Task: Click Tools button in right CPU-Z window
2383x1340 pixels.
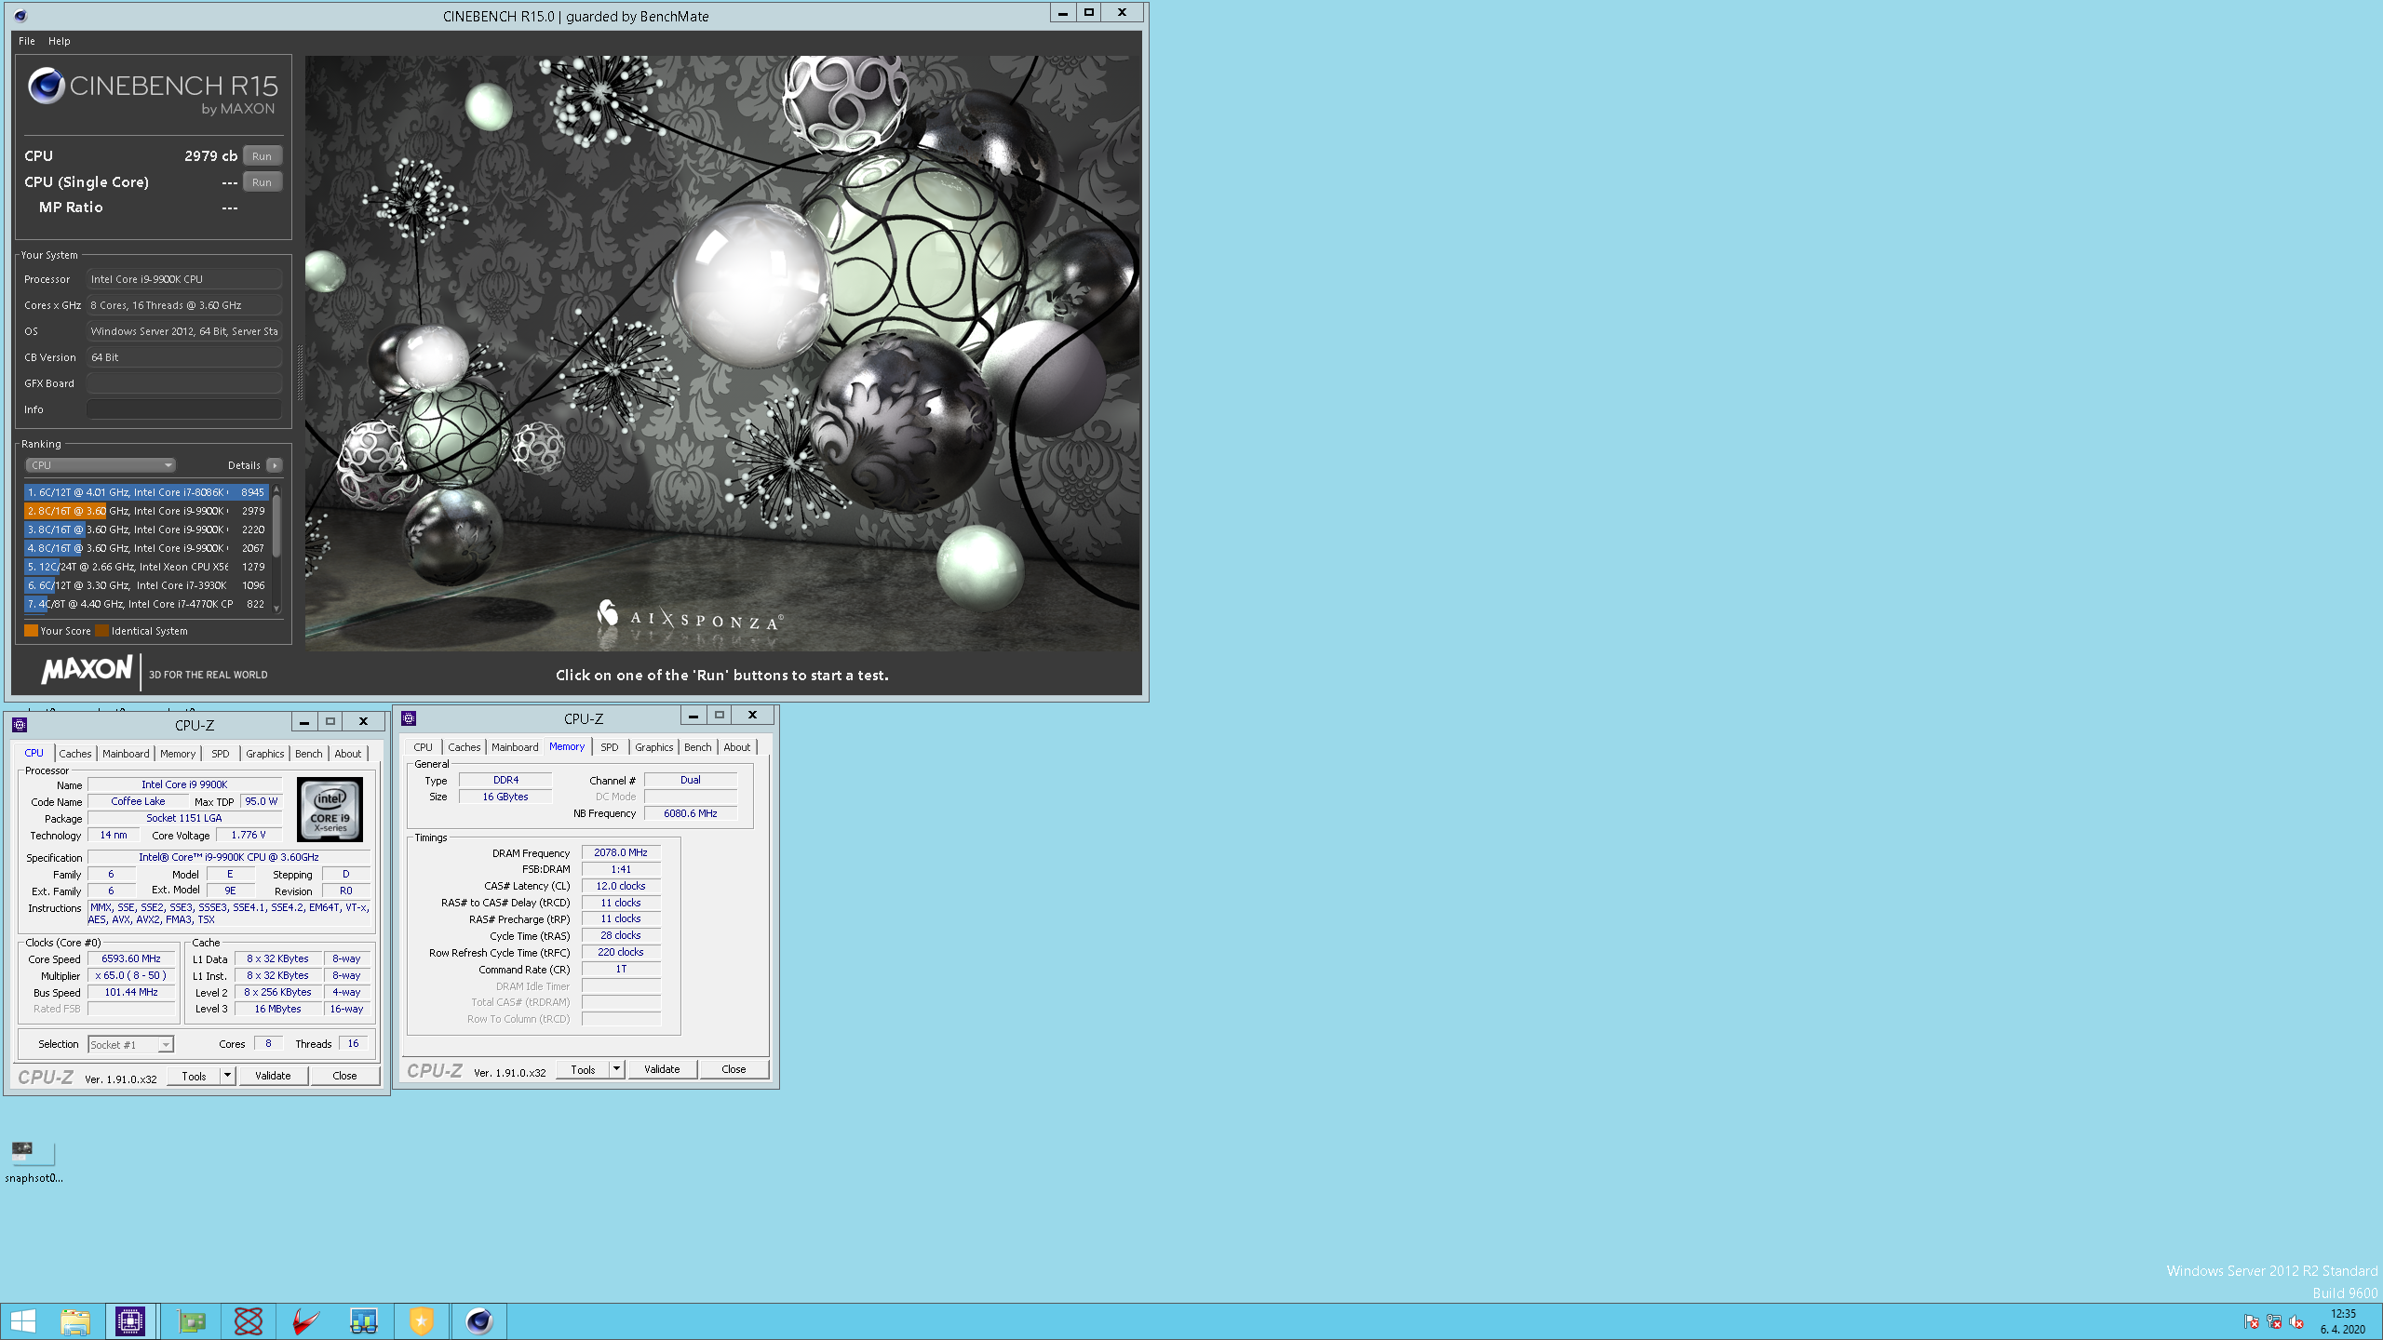Action: pyautogui.click(x=583, y=1069)
